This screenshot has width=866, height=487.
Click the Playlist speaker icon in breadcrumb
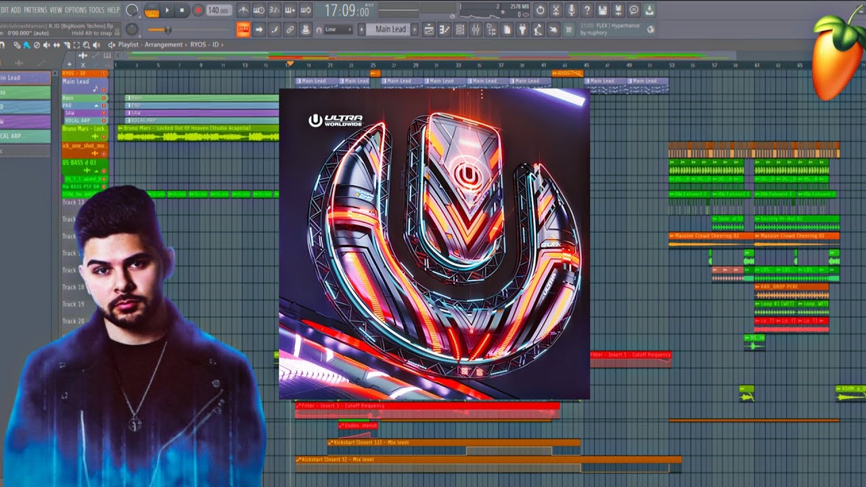click(x=112, y=45)
